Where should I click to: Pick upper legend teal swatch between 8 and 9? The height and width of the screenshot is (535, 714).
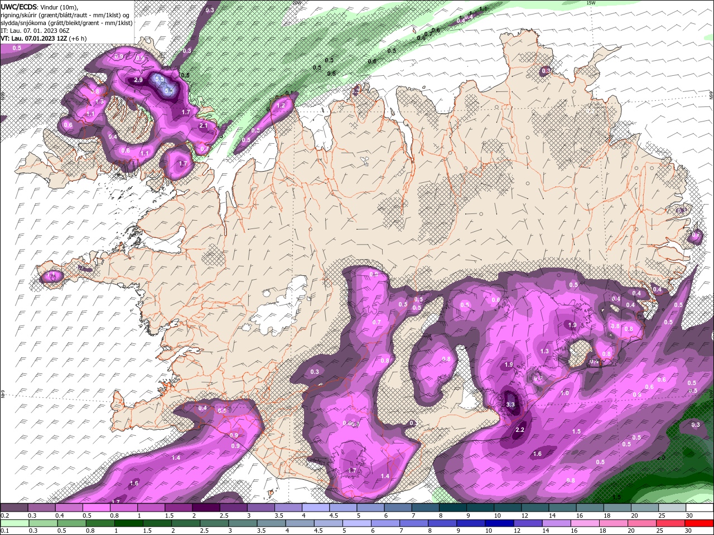[452, 507]
